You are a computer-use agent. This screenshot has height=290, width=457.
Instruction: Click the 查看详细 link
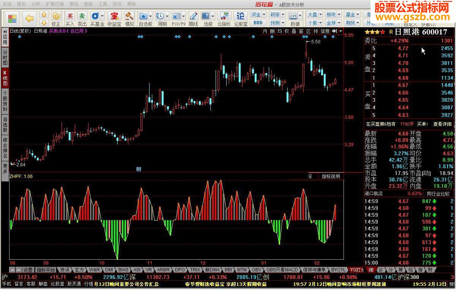point(443,124)
